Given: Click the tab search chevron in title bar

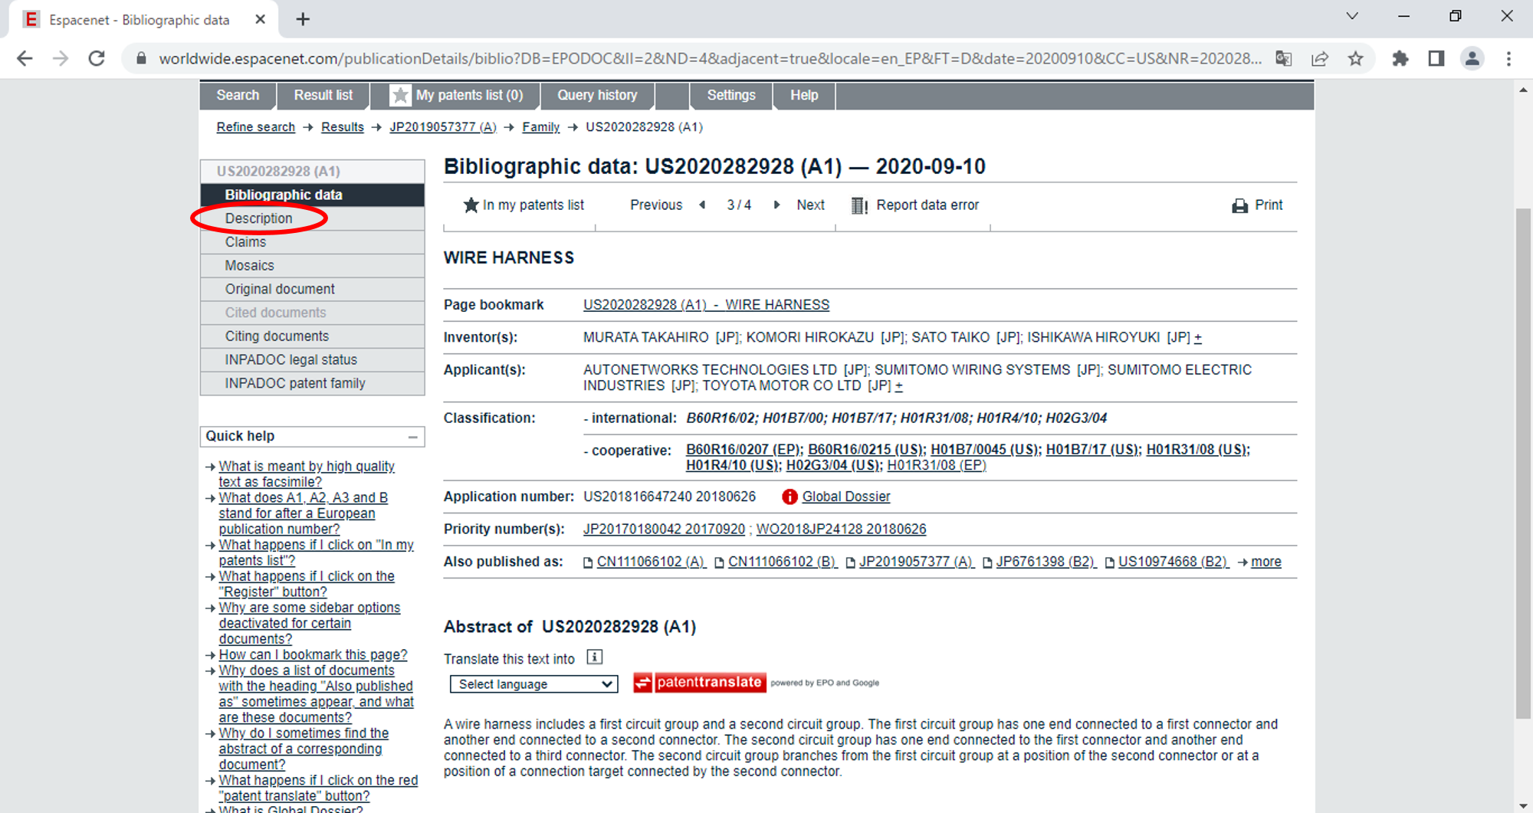Looking at the screenshot, I should tap(1352, 16).
